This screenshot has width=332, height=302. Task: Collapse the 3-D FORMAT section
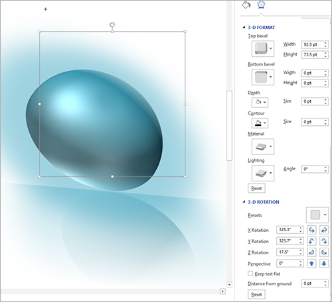244,27
